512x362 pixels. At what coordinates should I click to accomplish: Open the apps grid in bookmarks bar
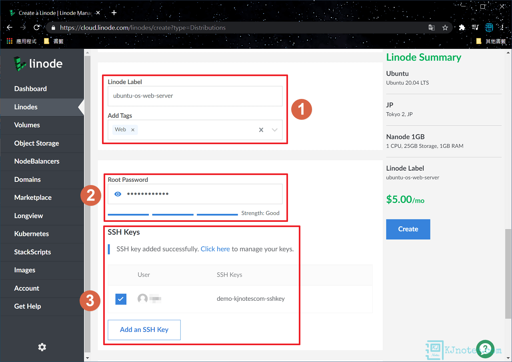tap(10, 41)
